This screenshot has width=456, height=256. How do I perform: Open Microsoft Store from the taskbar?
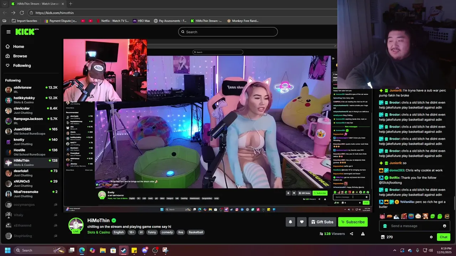click(113, 250)
